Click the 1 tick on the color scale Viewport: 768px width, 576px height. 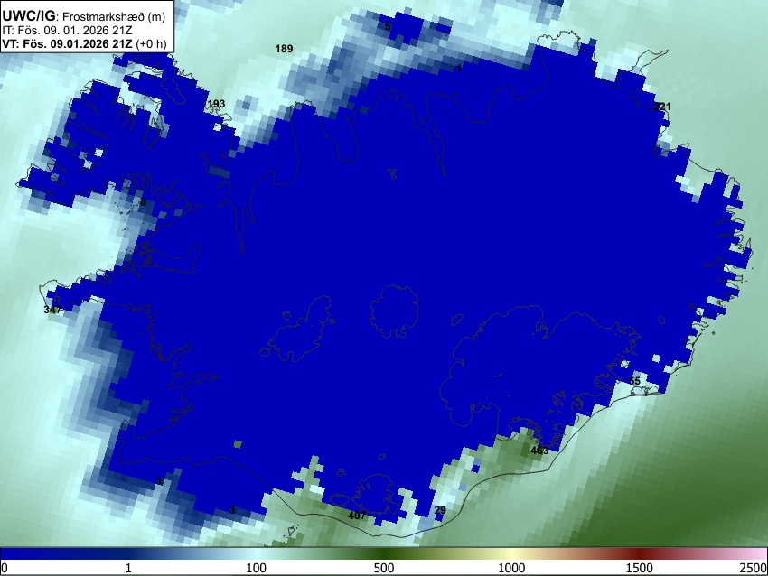click(128, 568)
